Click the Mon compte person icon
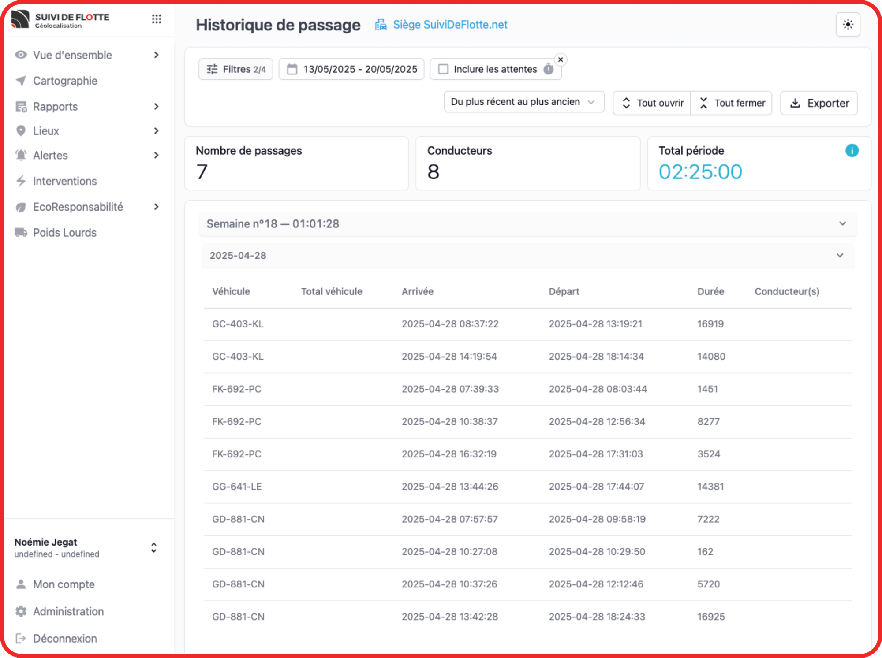882x658 pixels. [x=21, y=584]
